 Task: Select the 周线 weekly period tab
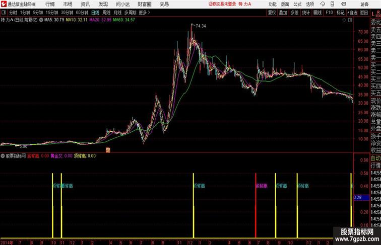(106, 13)
